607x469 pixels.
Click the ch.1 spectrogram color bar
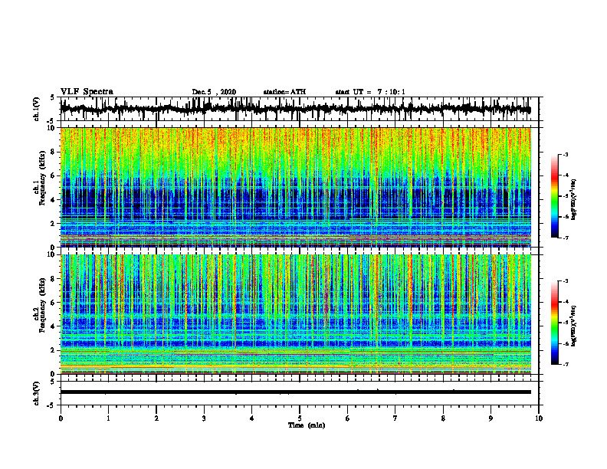(554, 196)
